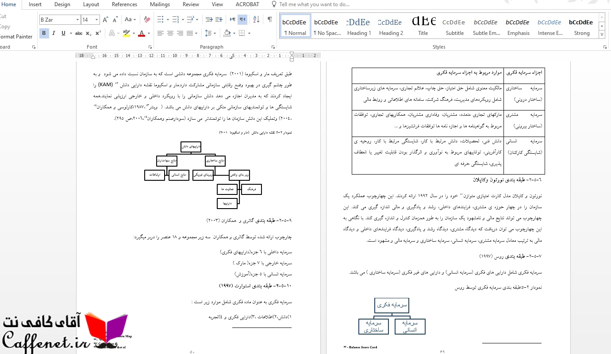611x354 pixels.
Task: Increase paragraph indent
Action: (219, 19)
